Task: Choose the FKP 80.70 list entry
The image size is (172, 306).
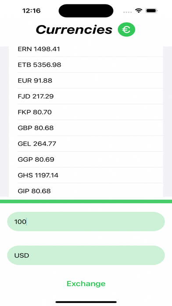Action: (86, 112)
